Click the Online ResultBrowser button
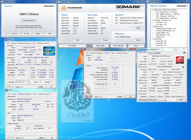 [29, 21]
